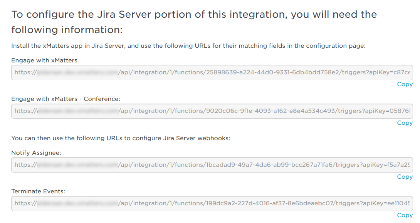Select the Terminate Events URL field

212,203
